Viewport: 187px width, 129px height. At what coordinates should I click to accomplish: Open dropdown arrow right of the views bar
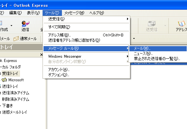point(134,38)
